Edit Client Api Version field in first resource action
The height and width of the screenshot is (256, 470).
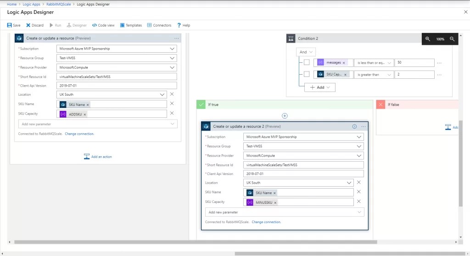(x=117, y=86)
